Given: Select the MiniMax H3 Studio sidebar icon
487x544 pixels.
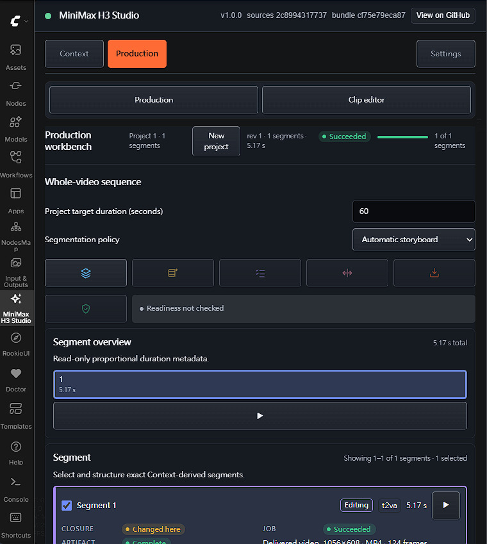Looking at the screenshot, I should [x=16, y=308].
